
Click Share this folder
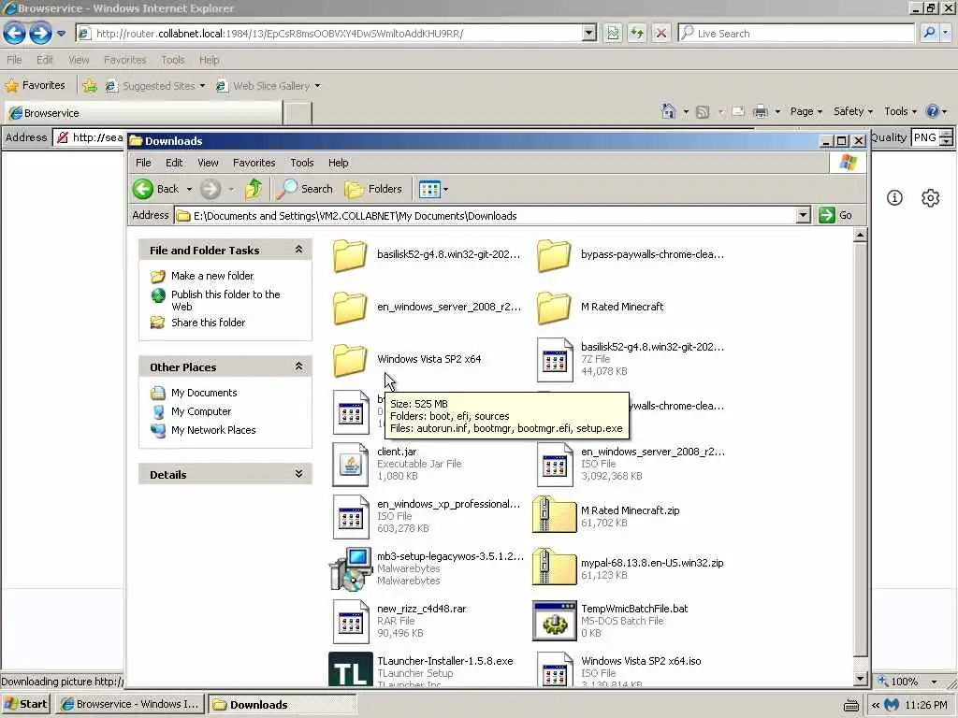point(208,323)
